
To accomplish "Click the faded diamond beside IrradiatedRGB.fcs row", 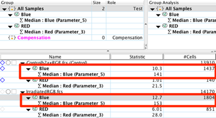I will coord(2,91).
